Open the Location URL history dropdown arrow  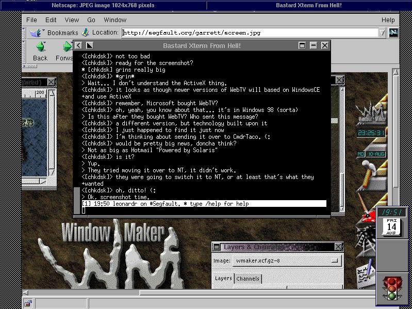click(x=382, y=33)
